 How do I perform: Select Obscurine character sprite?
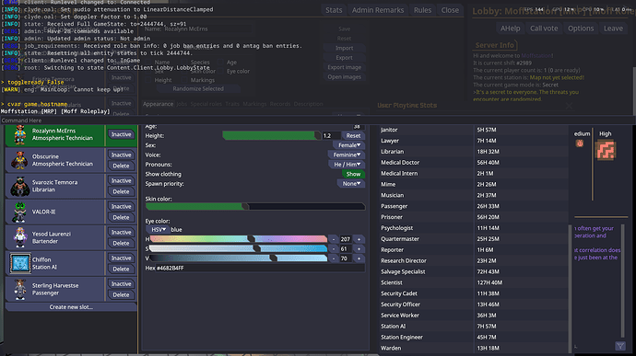pos(19,160)
